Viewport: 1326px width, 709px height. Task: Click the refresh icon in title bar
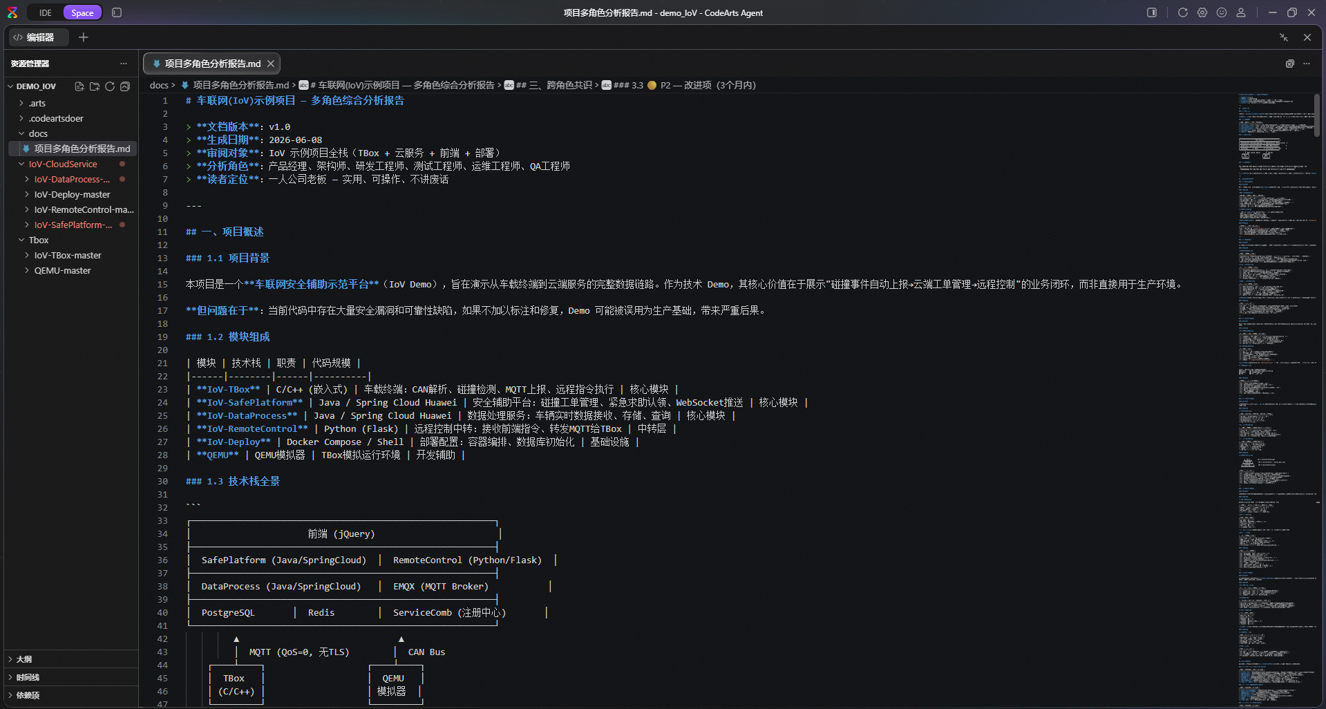(x=1183, y=12)
